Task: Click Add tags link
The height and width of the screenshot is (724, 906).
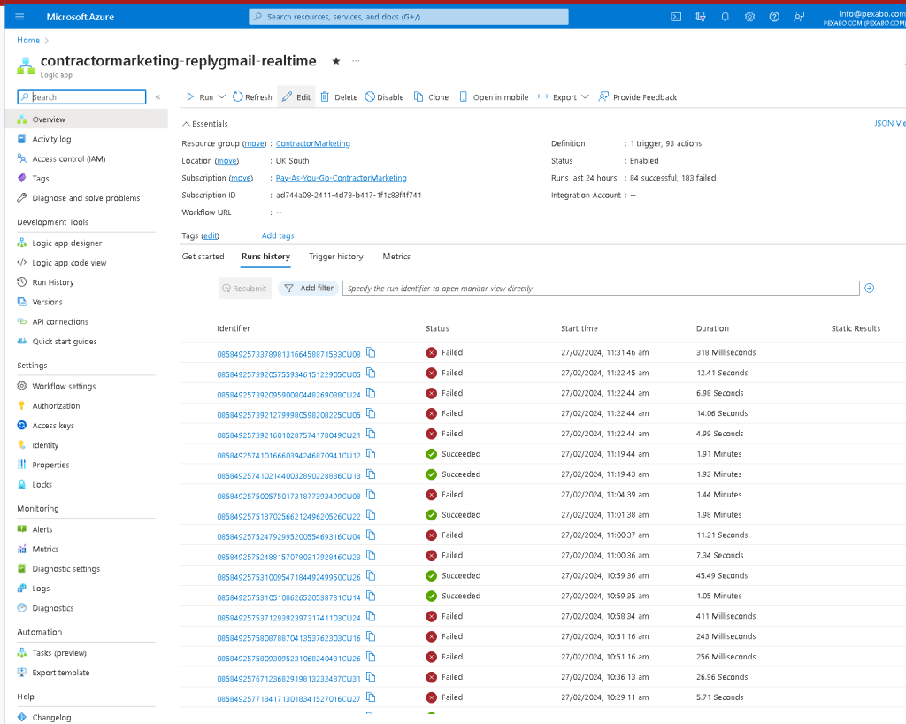Action: pos(278,235)
